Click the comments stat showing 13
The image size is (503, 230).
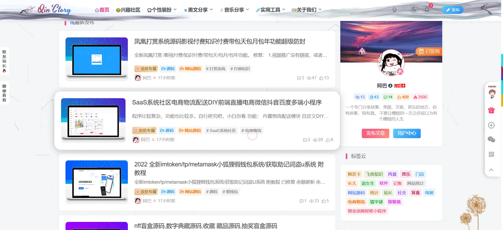(x=360, y=97)
